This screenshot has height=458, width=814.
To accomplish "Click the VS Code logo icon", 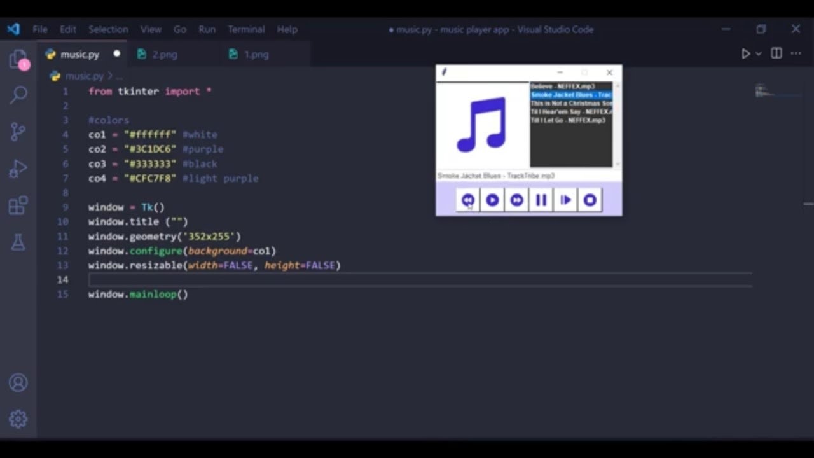I will tap(13, 29).
